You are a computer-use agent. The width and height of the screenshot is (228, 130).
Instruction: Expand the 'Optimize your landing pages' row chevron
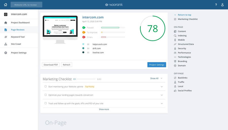pyautogui.click(x=162, y=95)
